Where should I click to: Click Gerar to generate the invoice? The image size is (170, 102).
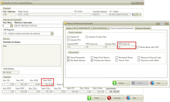(96, 98)
